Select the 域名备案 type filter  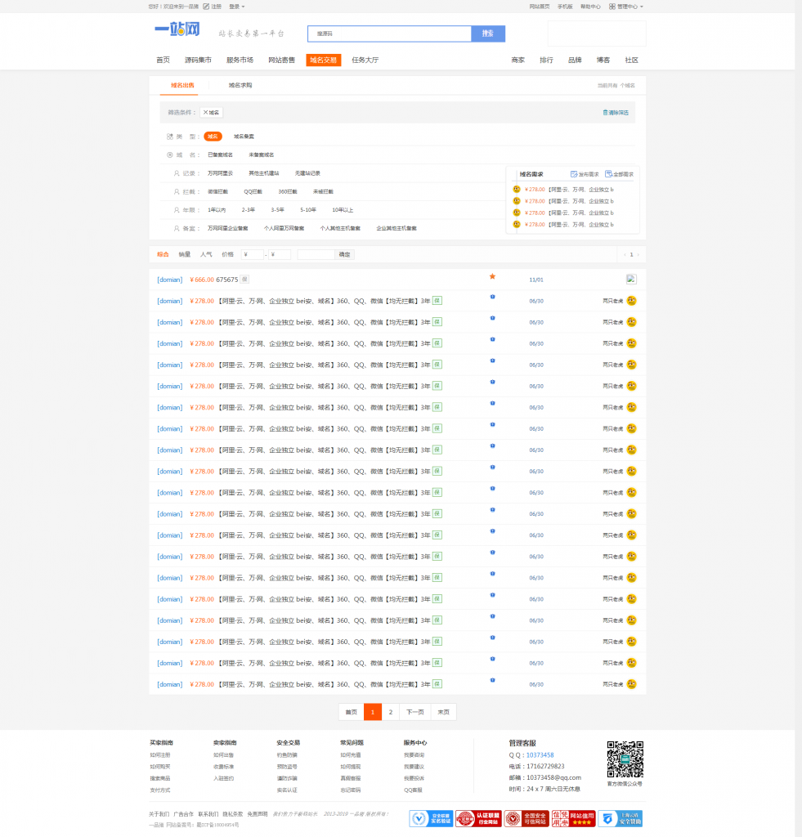(x=244, y=137)
